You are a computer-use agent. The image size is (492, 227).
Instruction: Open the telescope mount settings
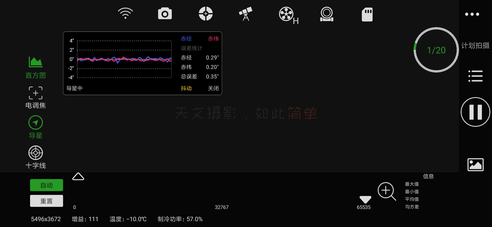(x=245, y=14)
